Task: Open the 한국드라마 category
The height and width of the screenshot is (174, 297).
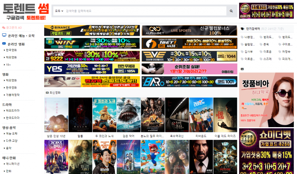Action: tap(12, 118)
